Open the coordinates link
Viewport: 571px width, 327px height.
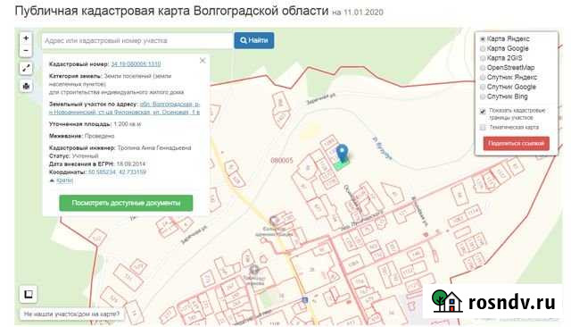pyautogui.click(x=117, y=172)
